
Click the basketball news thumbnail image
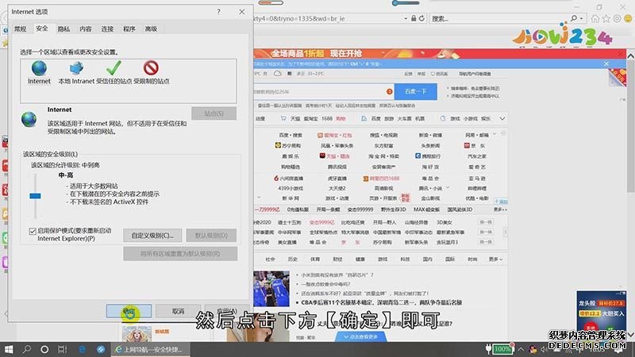click(x=271, y=289)
